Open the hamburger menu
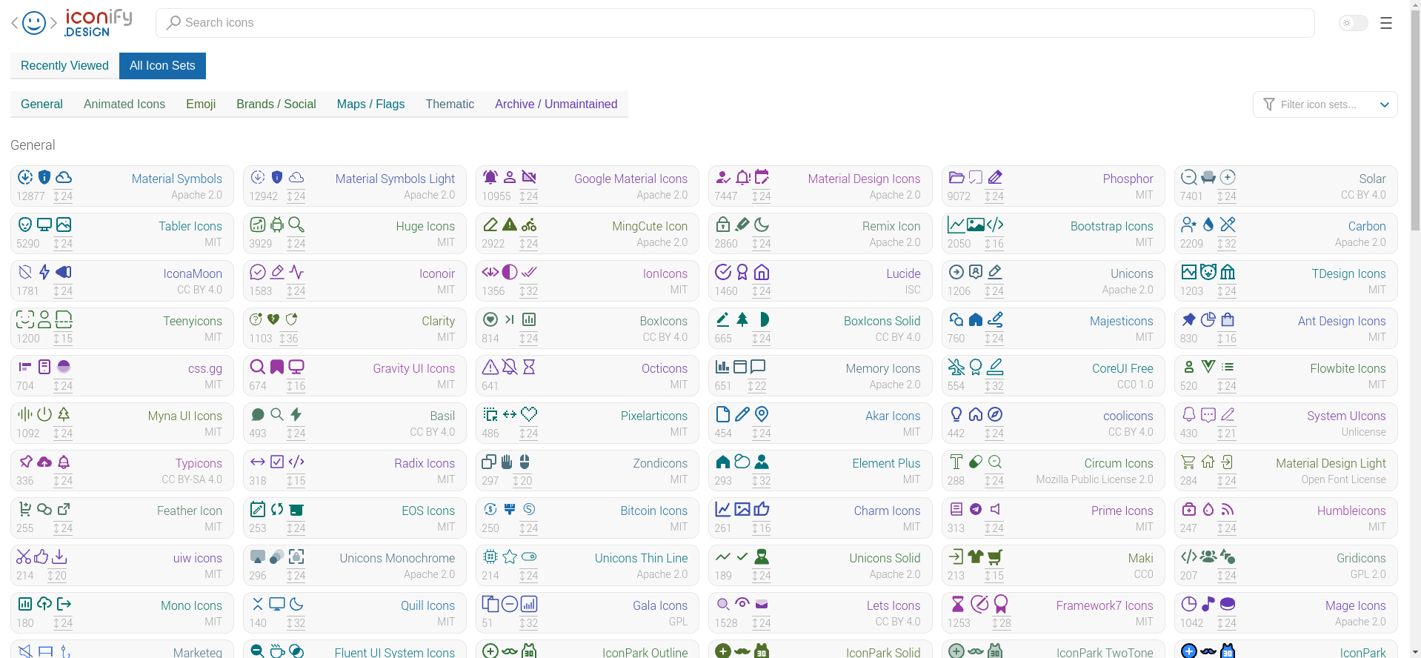 tap(1386, 23)
